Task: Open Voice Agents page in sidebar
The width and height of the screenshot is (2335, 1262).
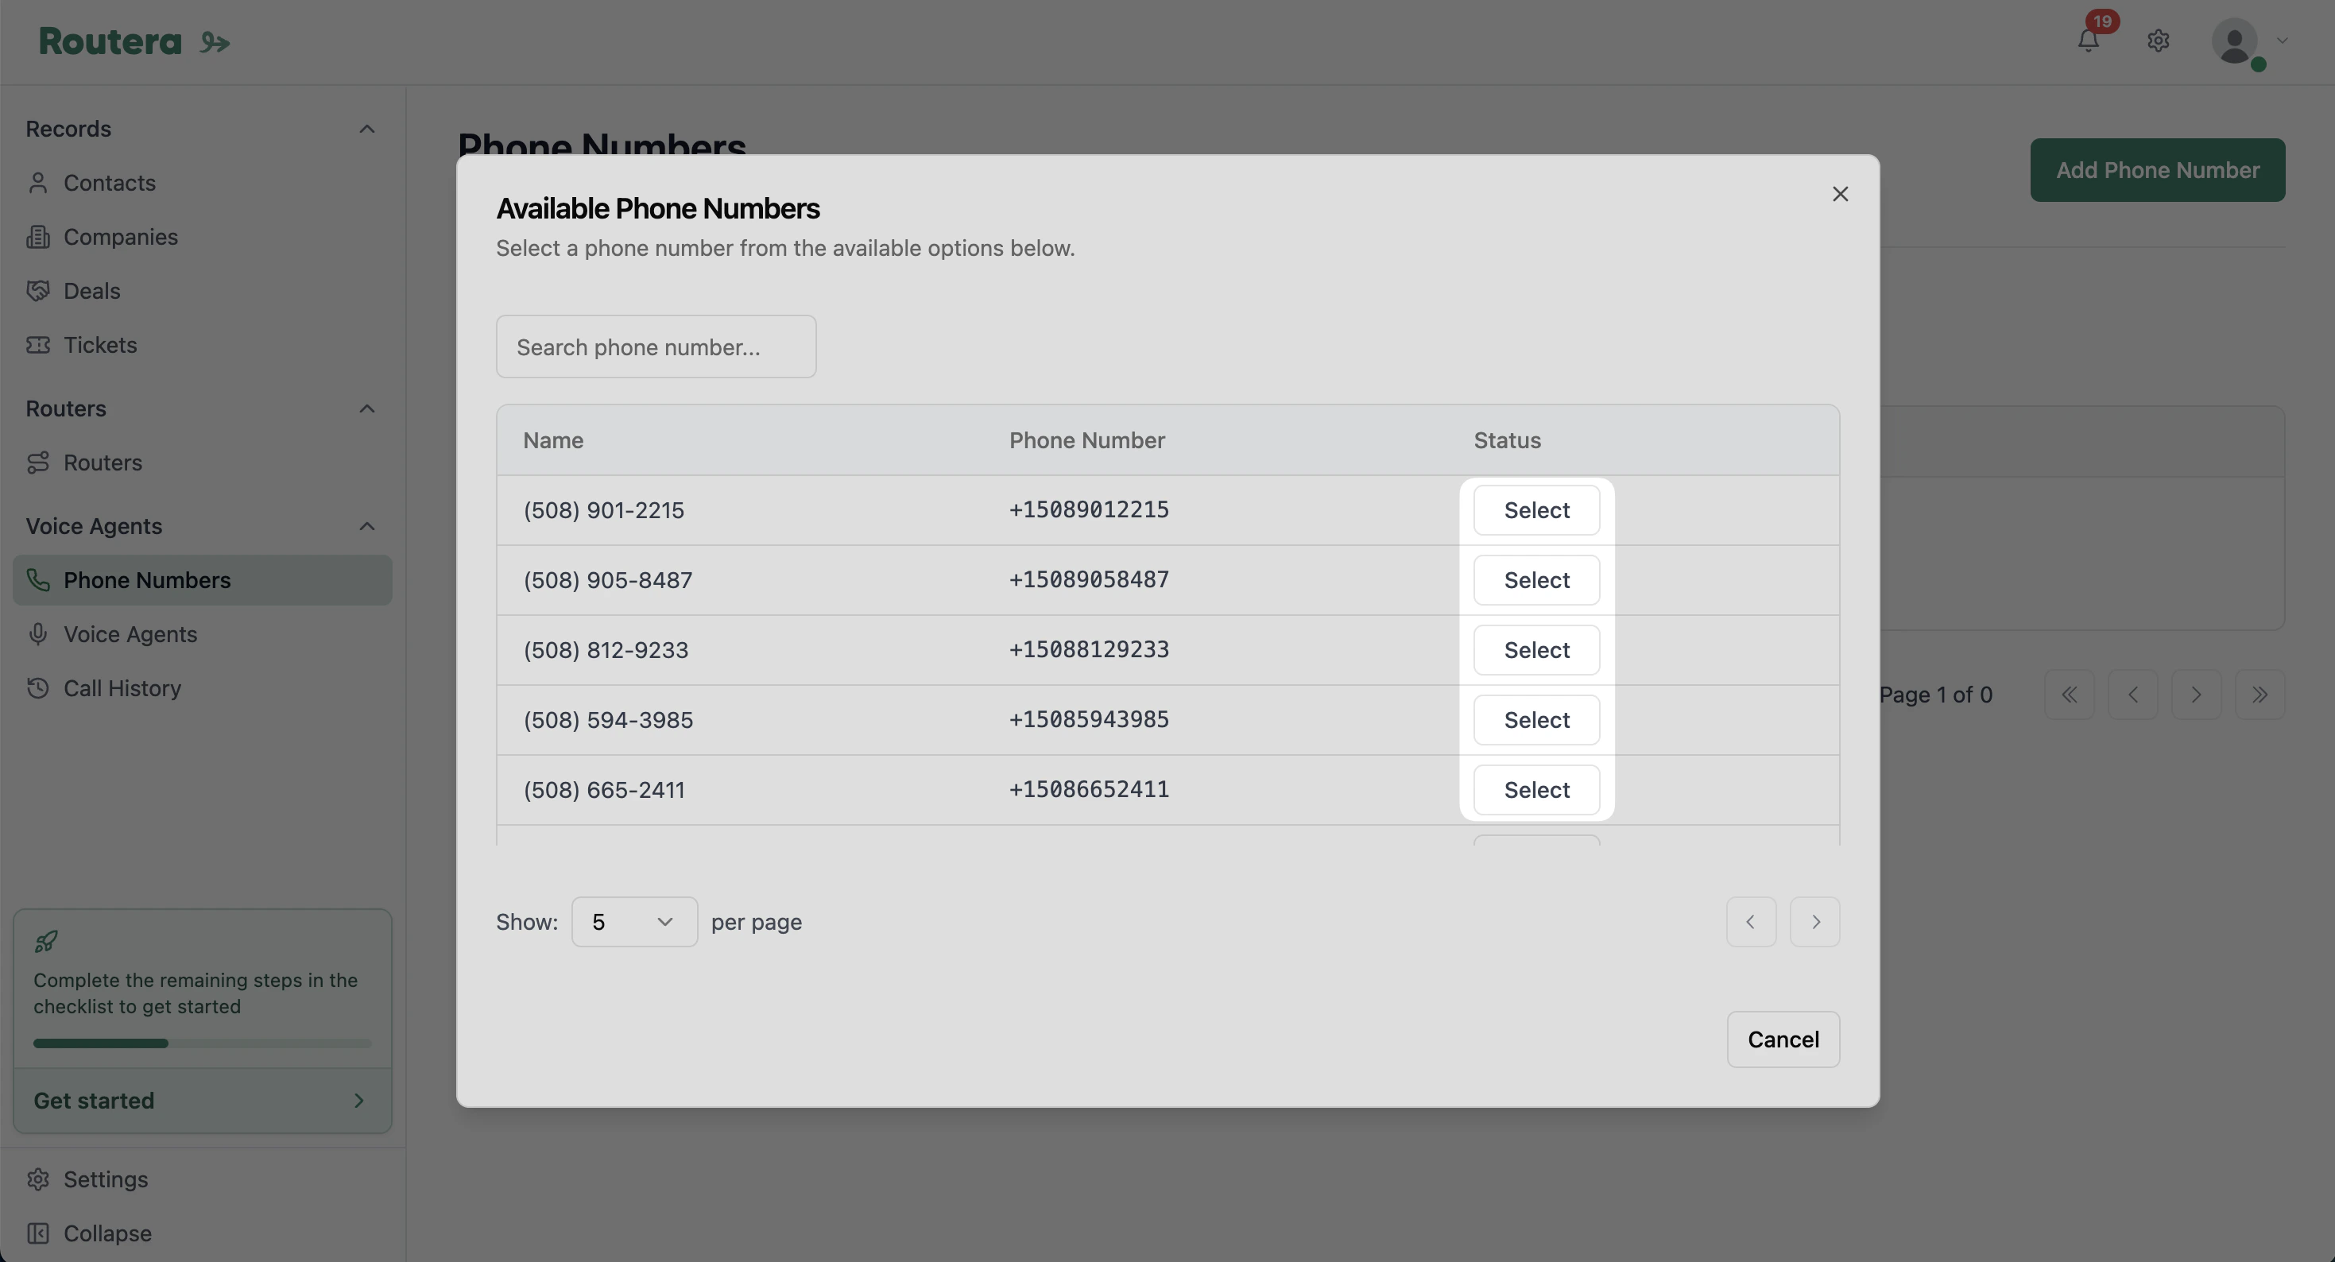Action: click(202, 635)
